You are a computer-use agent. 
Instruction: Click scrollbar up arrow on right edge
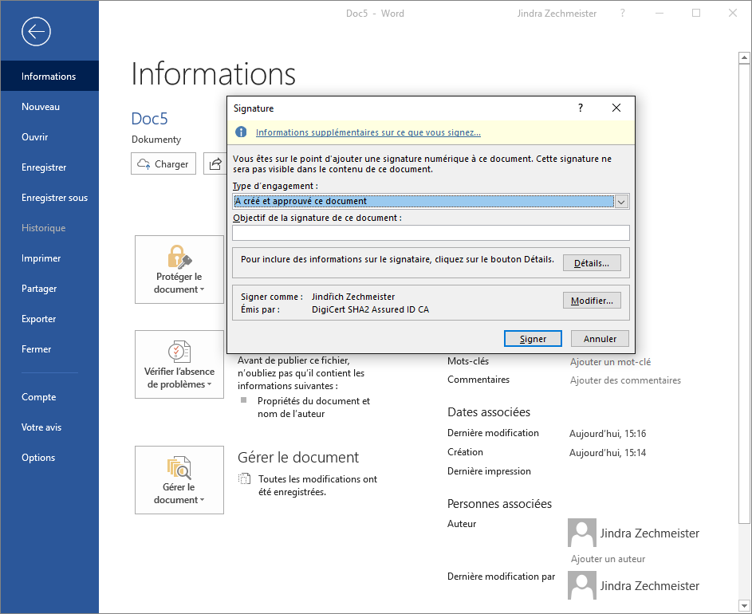pyautogui.click(x=744, y=57)
